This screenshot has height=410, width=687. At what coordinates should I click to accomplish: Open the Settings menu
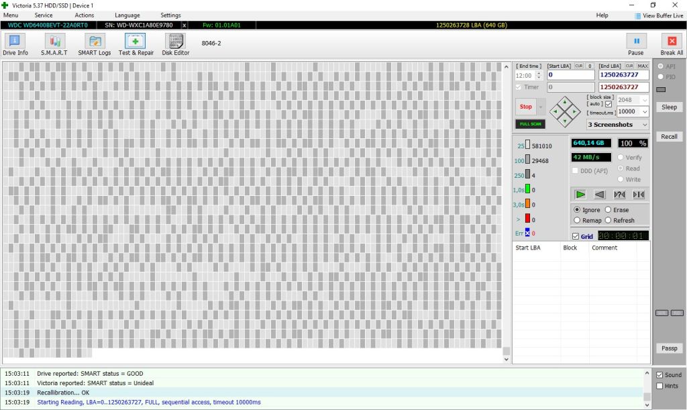click(171, 15)
